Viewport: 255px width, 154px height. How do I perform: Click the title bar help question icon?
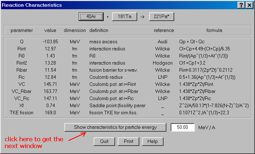click(x=241, y=5)
